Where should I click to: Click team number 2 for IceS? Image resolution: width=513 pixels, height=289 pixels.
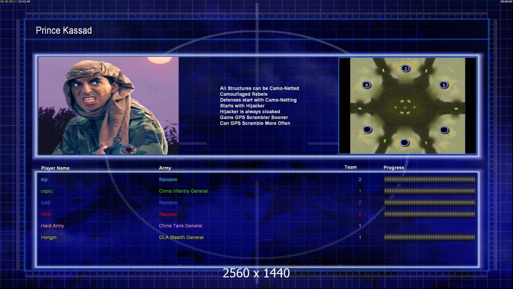(360, 203)
